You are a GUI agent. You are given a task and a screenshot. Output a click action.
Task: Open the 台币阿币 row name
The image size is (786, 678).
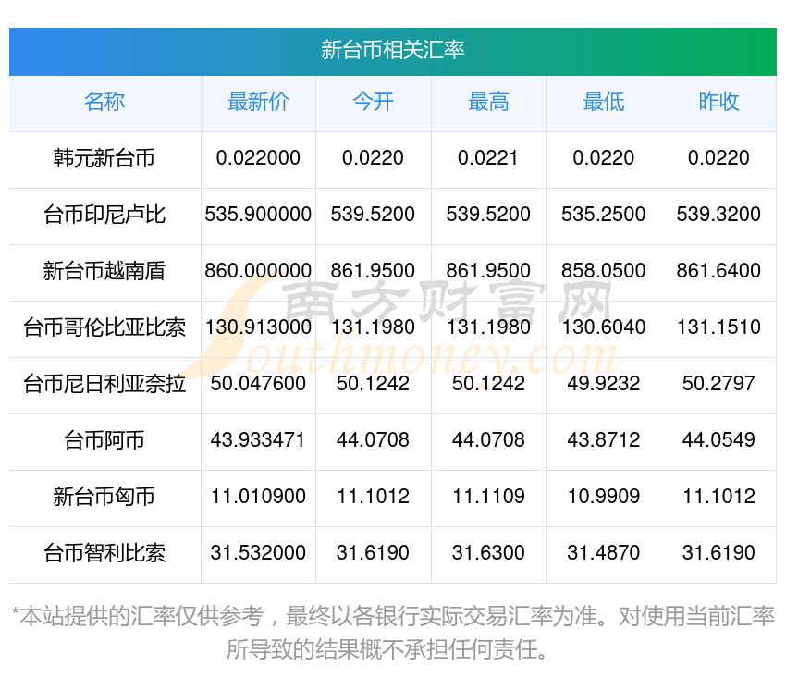(x=104, y=440)
